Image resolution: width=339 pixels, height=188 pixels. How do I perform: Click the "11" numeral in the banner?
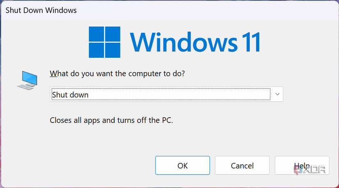(249, 42)
